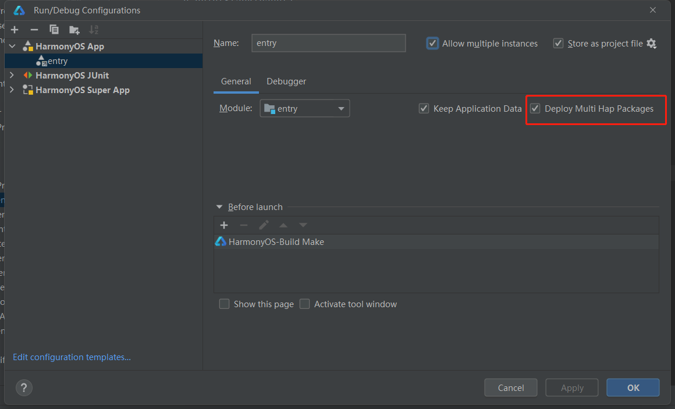Viewport: 675px width, 409px height.
Task: Create a new configuration folder
Action: tap(74, 30)
